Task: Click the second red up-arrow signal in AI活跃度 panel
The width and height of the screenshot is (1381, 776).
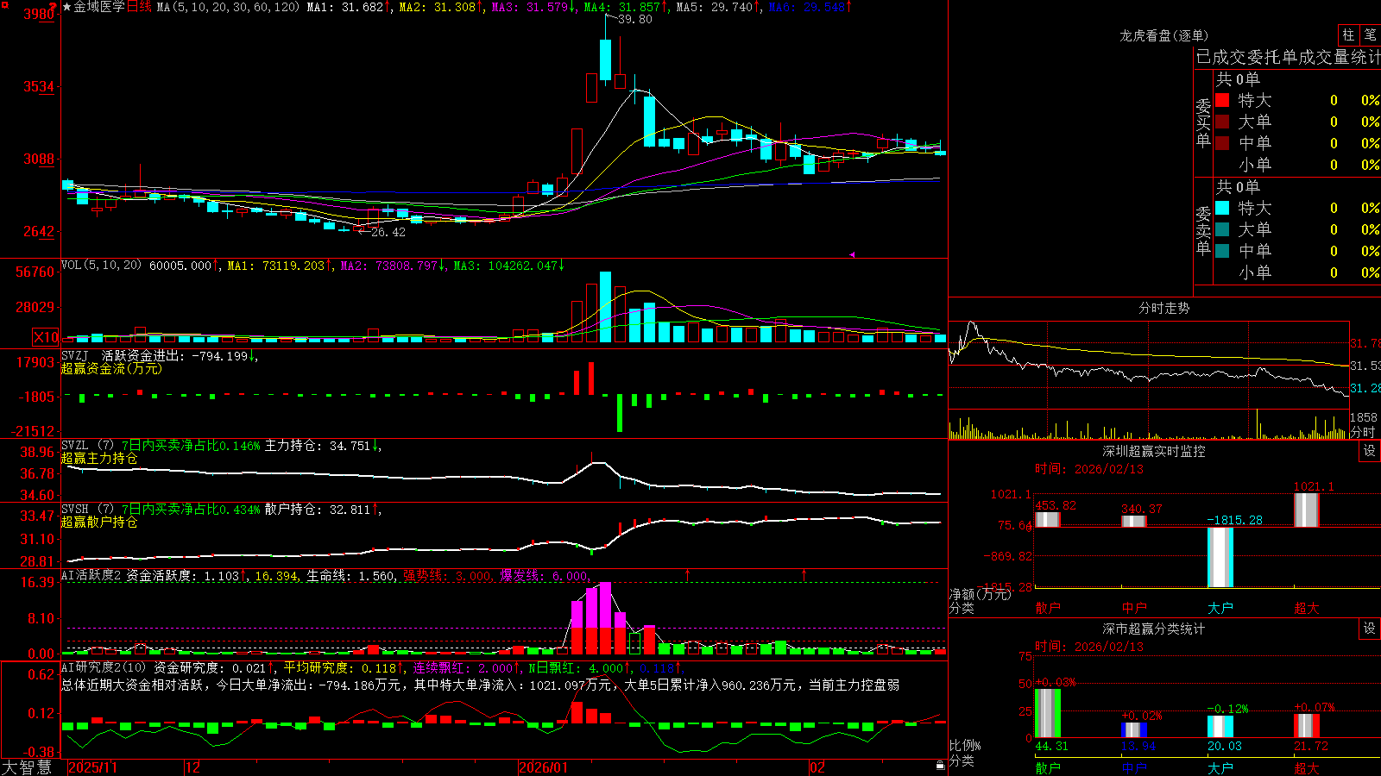Action: click(x=804, y=574)
